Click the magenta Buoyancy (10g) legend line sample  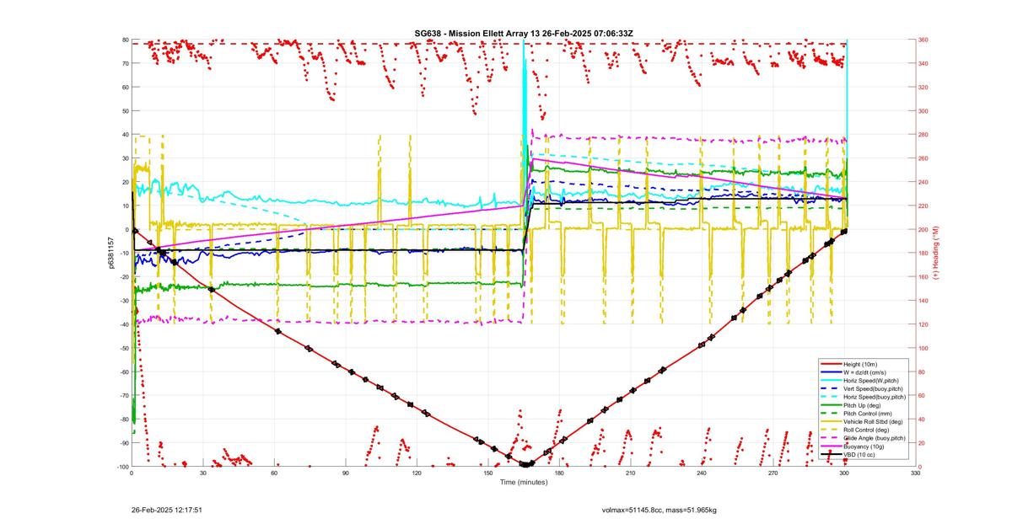pos(831,446)
